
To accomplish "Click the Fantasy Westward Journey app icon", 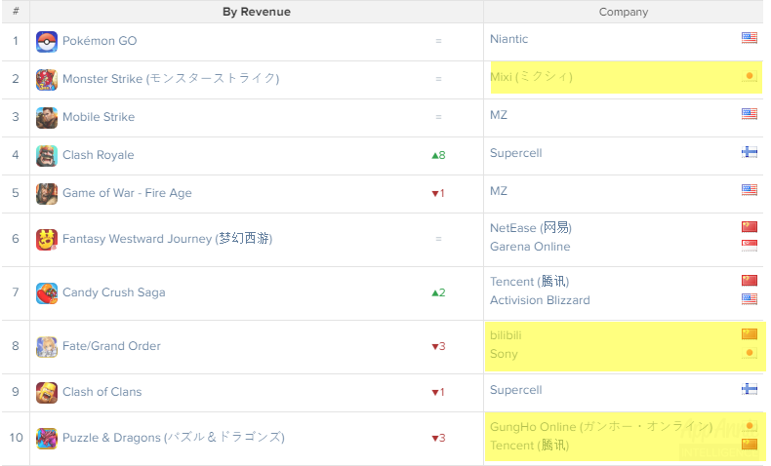I will (x=47, y=240).
